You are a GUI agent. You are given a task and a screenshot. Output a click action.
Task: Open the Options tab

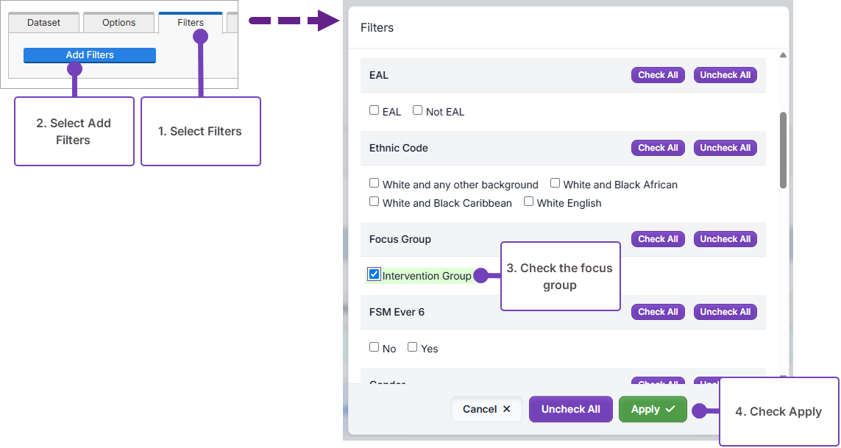coord(118,23)
